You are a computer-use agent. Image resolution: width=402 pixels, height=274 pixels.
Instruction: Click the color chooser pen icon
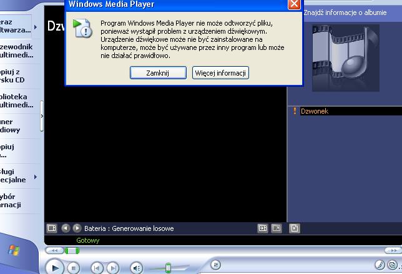pos(380,265)
